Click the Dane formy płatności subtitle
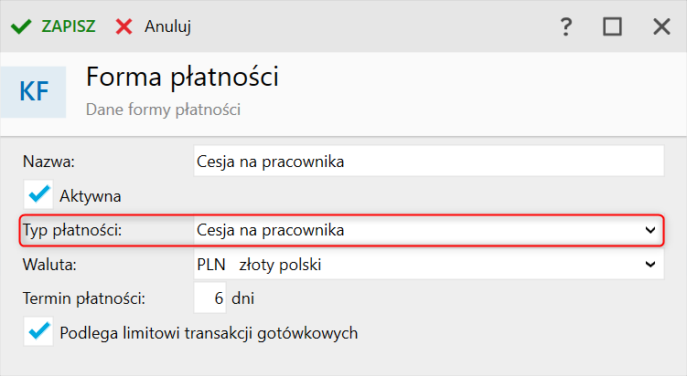 coord(163,110)
